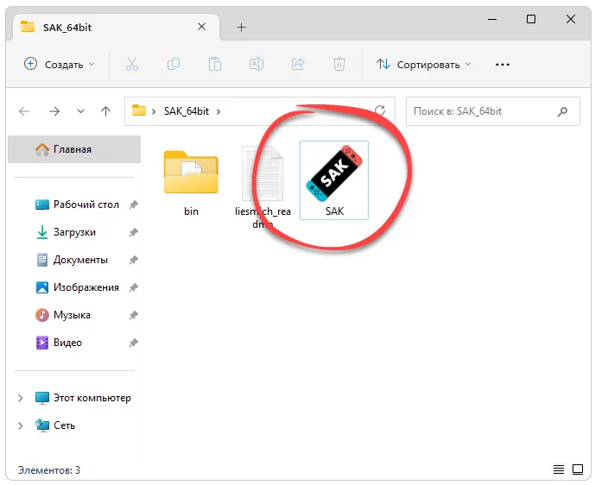595x485 pixels.
Task: Expand the recent locations chevron
Action: pos(80,111)
